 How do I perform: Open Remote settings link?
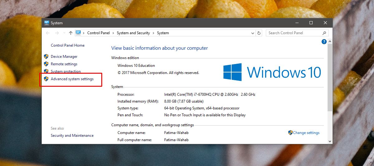coord(64,64)
